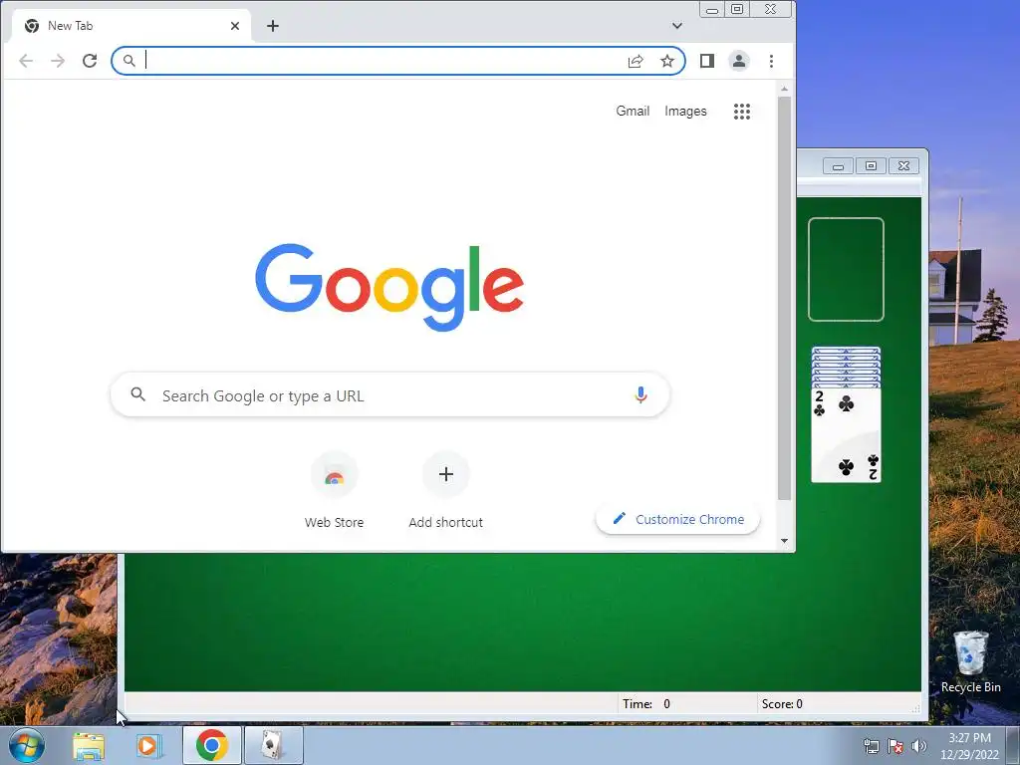This screenshot has height=765, width=1020.
Task: Click the Solitaire Score: 0 status text
Action: click(782, 704)
